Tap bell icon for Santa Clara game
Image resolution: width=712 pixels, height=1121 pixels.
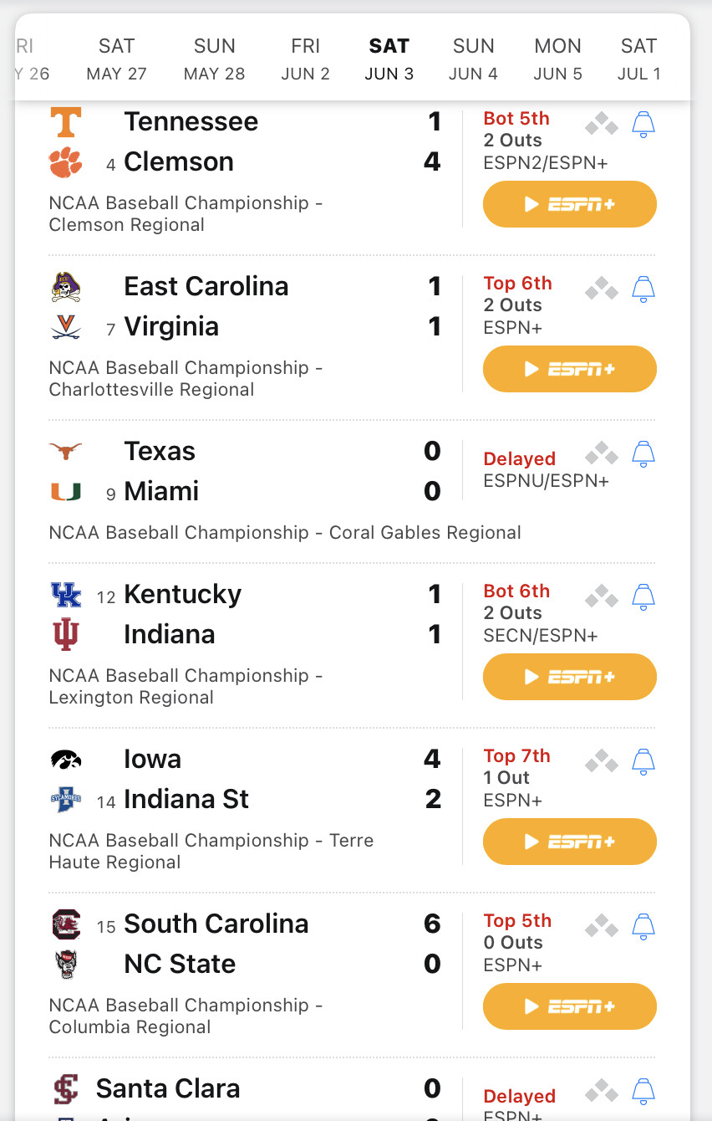[643, 1092]
